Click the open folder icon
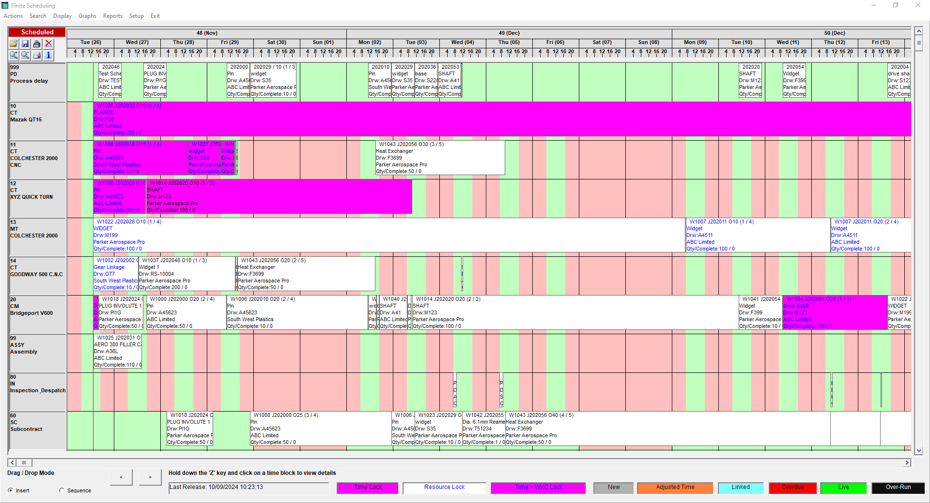The image size is (930, 503). coord(14,44)
